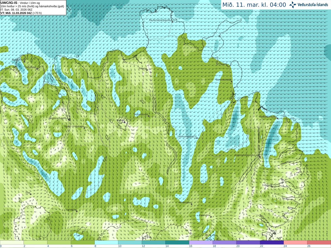The height and width of the screenshot is (248, 331).
Task: Pick the 18–20 m/s violet scale swatch
Action: tap(225, 242)
